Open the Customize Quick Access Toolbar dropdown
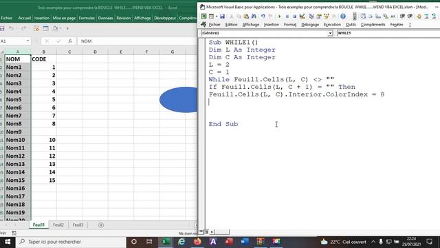Image resolution: width=440 pixels, height=248 pixels. [x=67, y=28]
